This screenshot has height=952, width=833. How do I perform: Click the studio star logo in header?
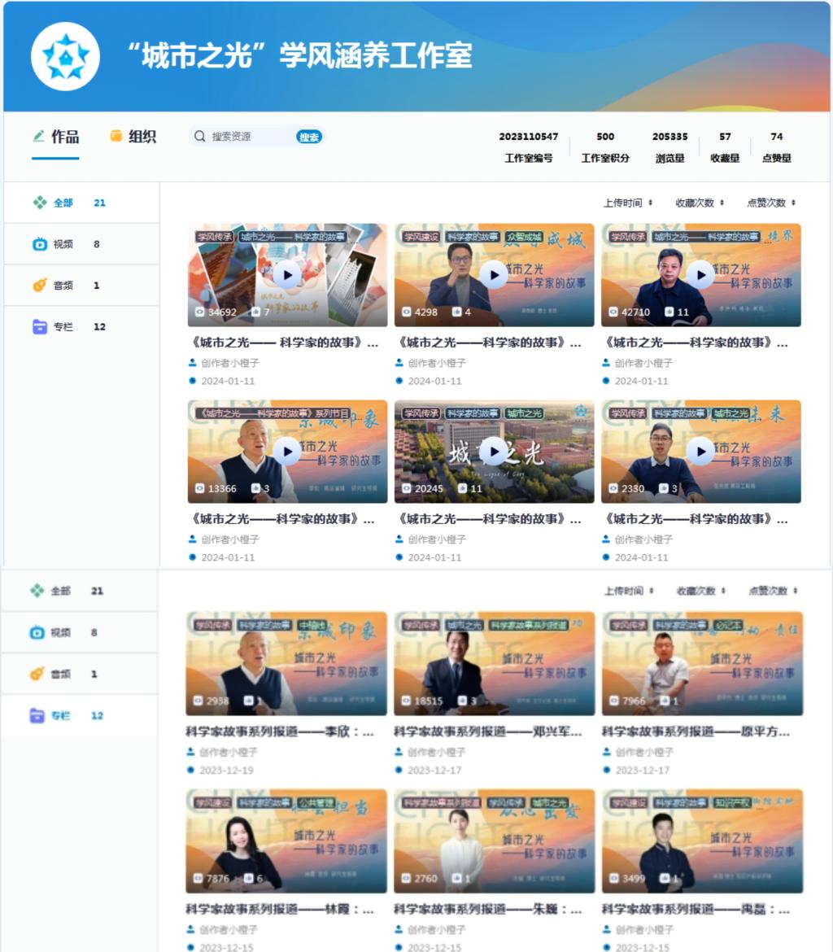65,57
